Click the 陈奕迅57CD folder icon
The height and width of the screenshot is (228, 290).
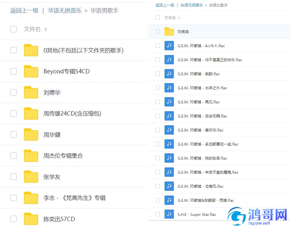pos(31,219)
